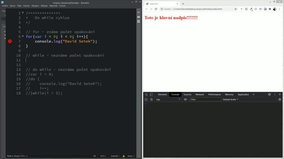Viewport: 284px width, 159px height.
Task: Click the Chrome address bar URL
Action: pyautogui.click(x=197, y=9)
